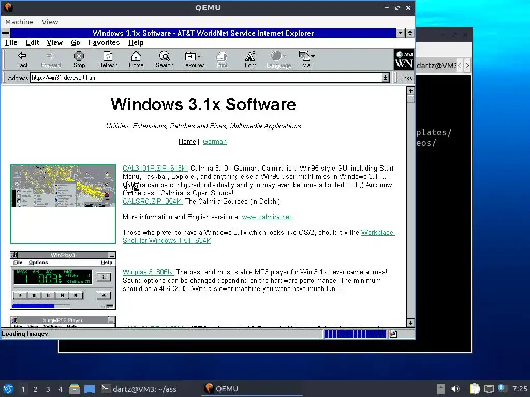Follow the German link
Viewport: 530px width, 397px height.
tap(215, 142)
